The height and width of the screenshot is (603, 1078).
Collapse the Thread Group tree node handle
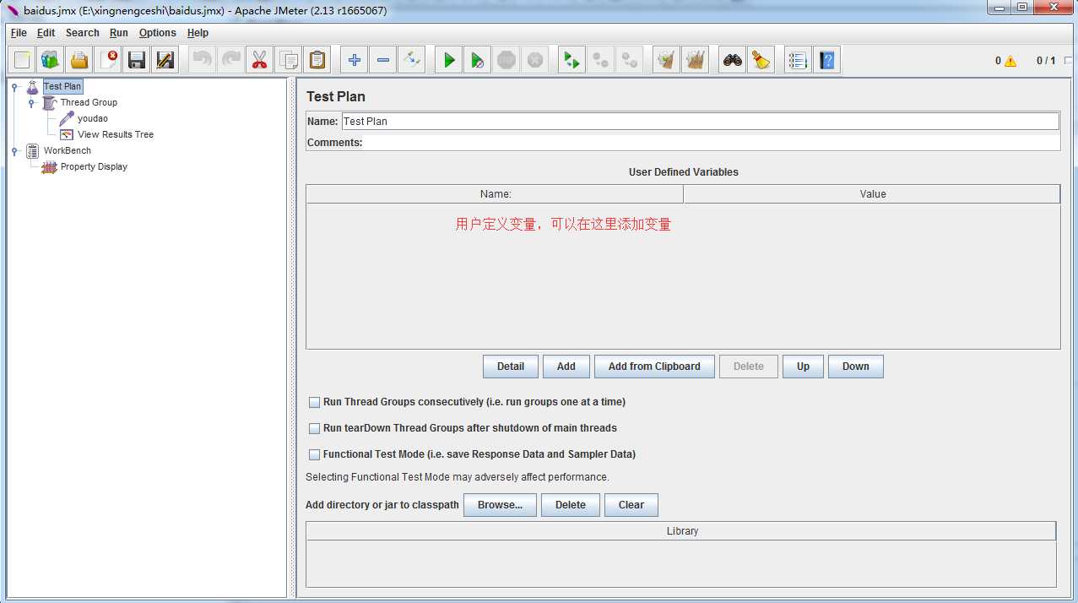[x=31, y=102]
